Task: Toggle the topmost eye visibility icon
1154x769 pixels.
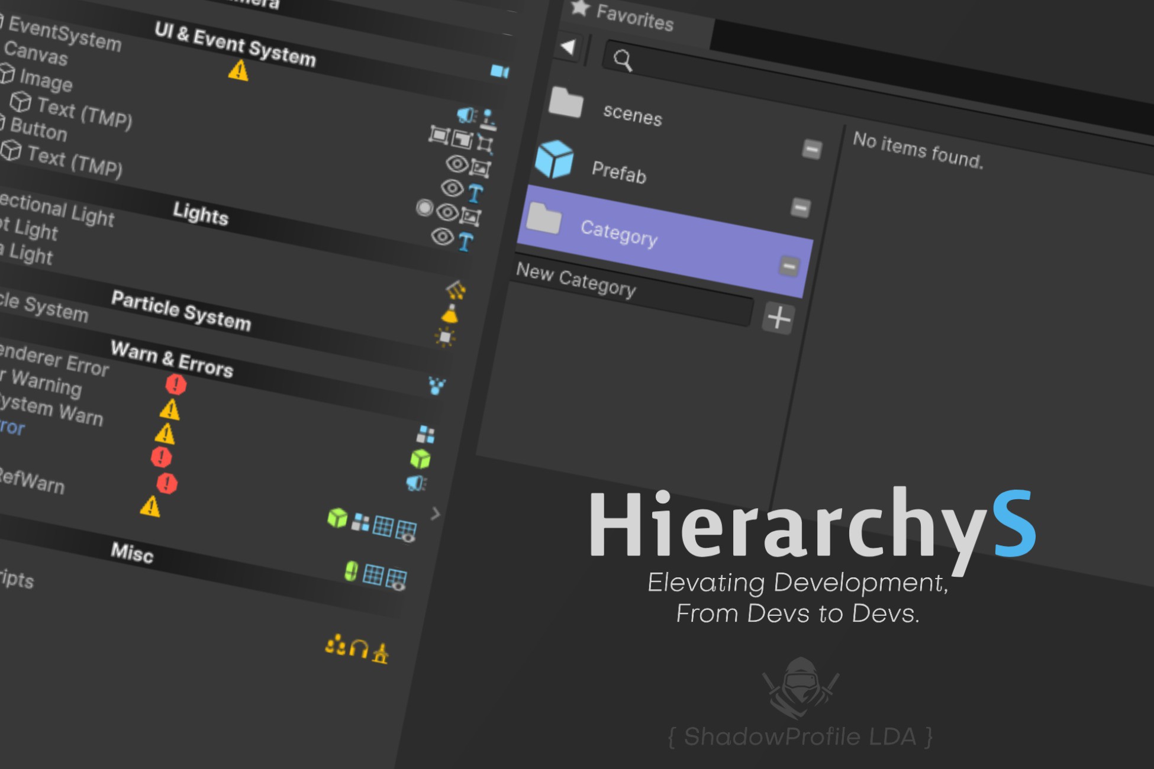Action: coord(457,163)
